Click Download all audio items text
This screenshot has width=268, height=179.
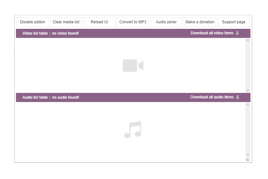[212, 97]
